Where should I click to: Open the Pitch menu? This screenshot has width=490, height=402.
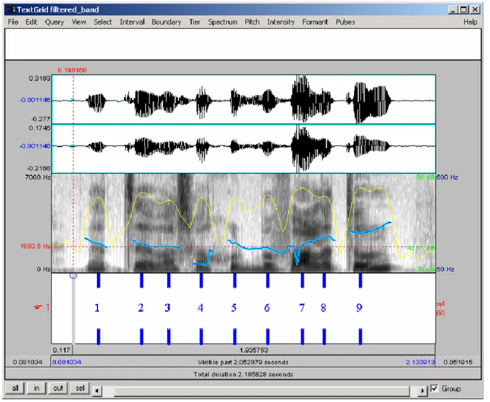(252, 22)
